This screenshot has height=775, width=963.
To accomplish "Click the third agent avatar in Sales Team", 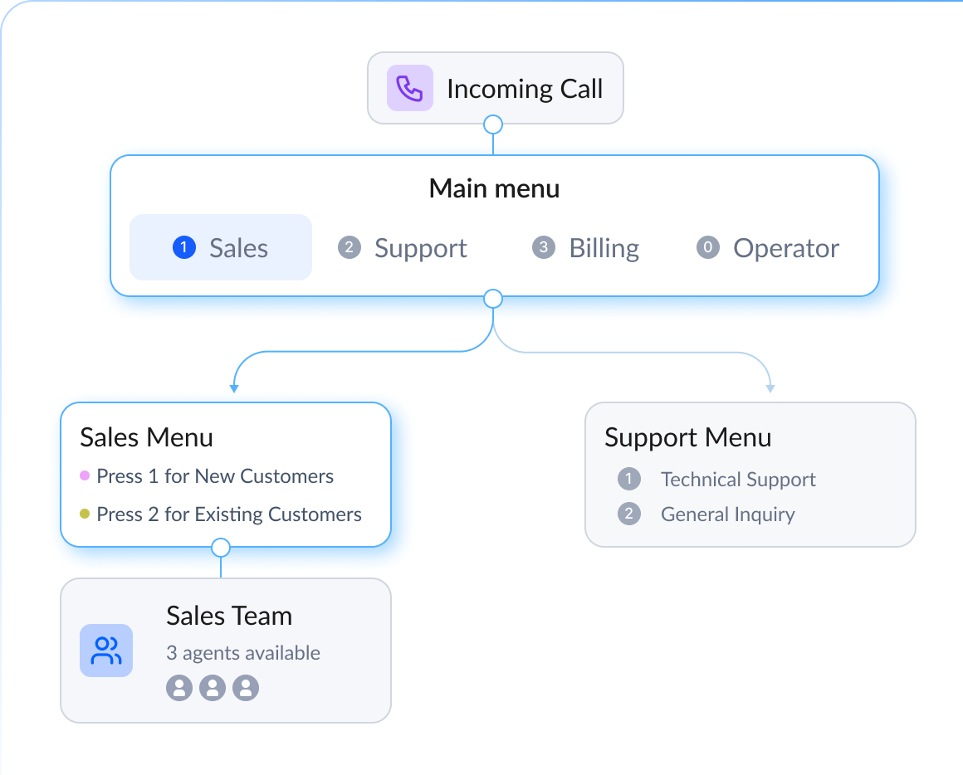I will (246, 688).
